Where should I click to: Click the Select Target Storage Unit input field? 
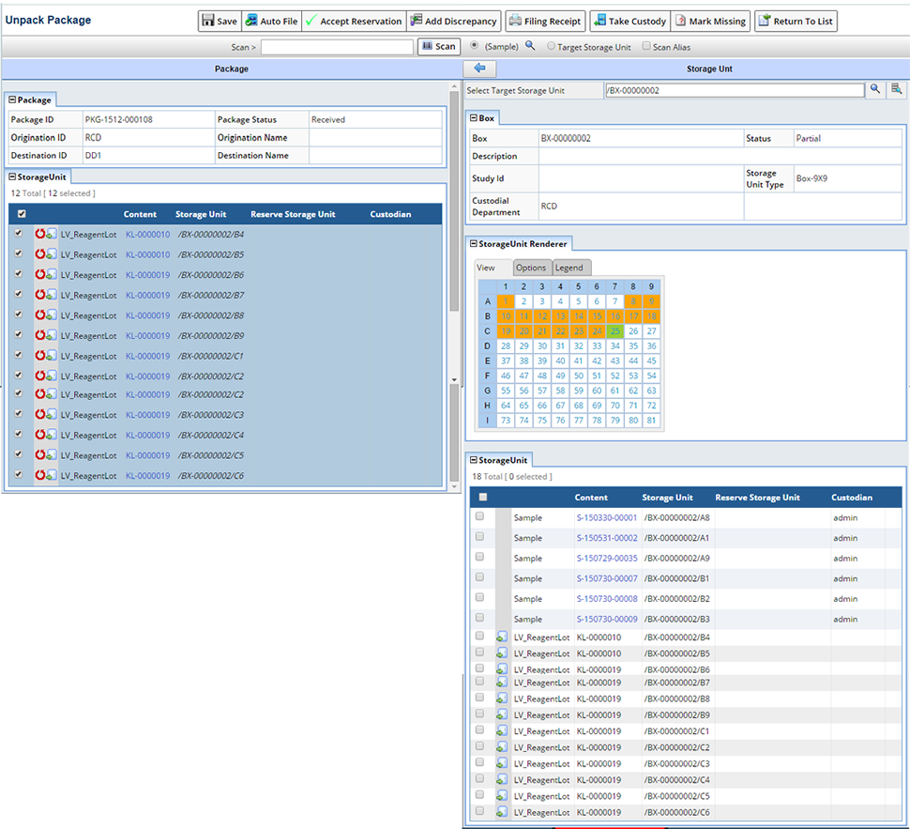[x=735, y=90]
